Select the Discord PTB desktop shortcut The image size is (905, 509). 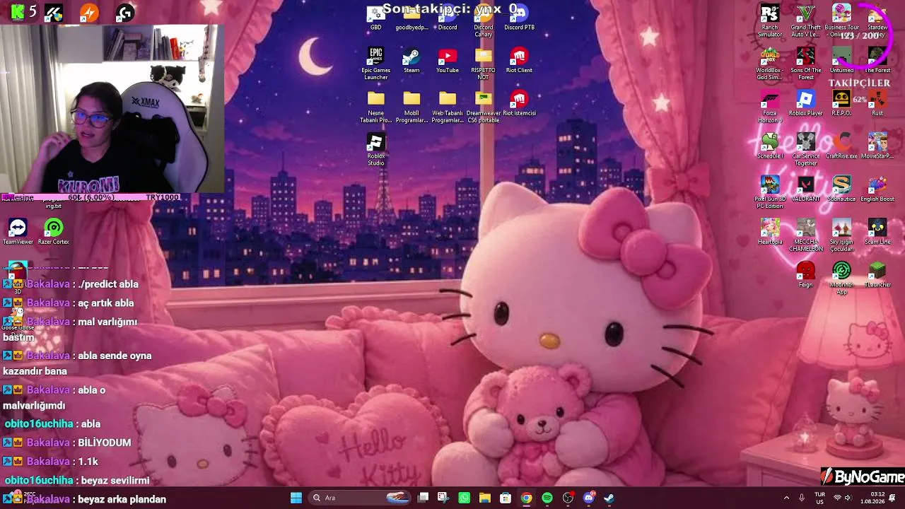pyautogui.click(x=519, y=18)
